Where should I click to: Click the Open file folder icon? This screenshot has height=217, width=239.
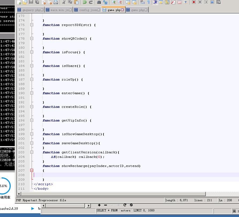(x=25, y=2)
